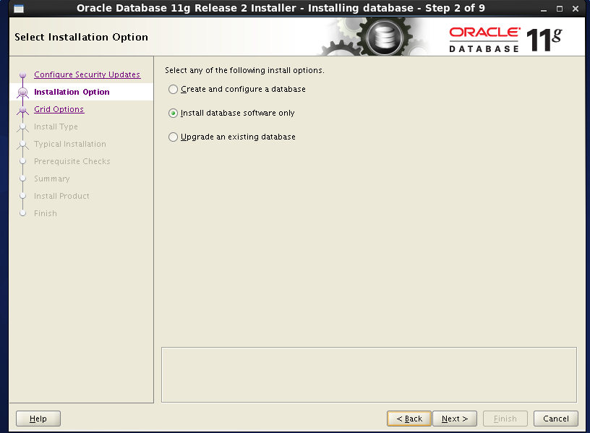
Task: Select Installation Option in the steps list
Action: point(72,92)
